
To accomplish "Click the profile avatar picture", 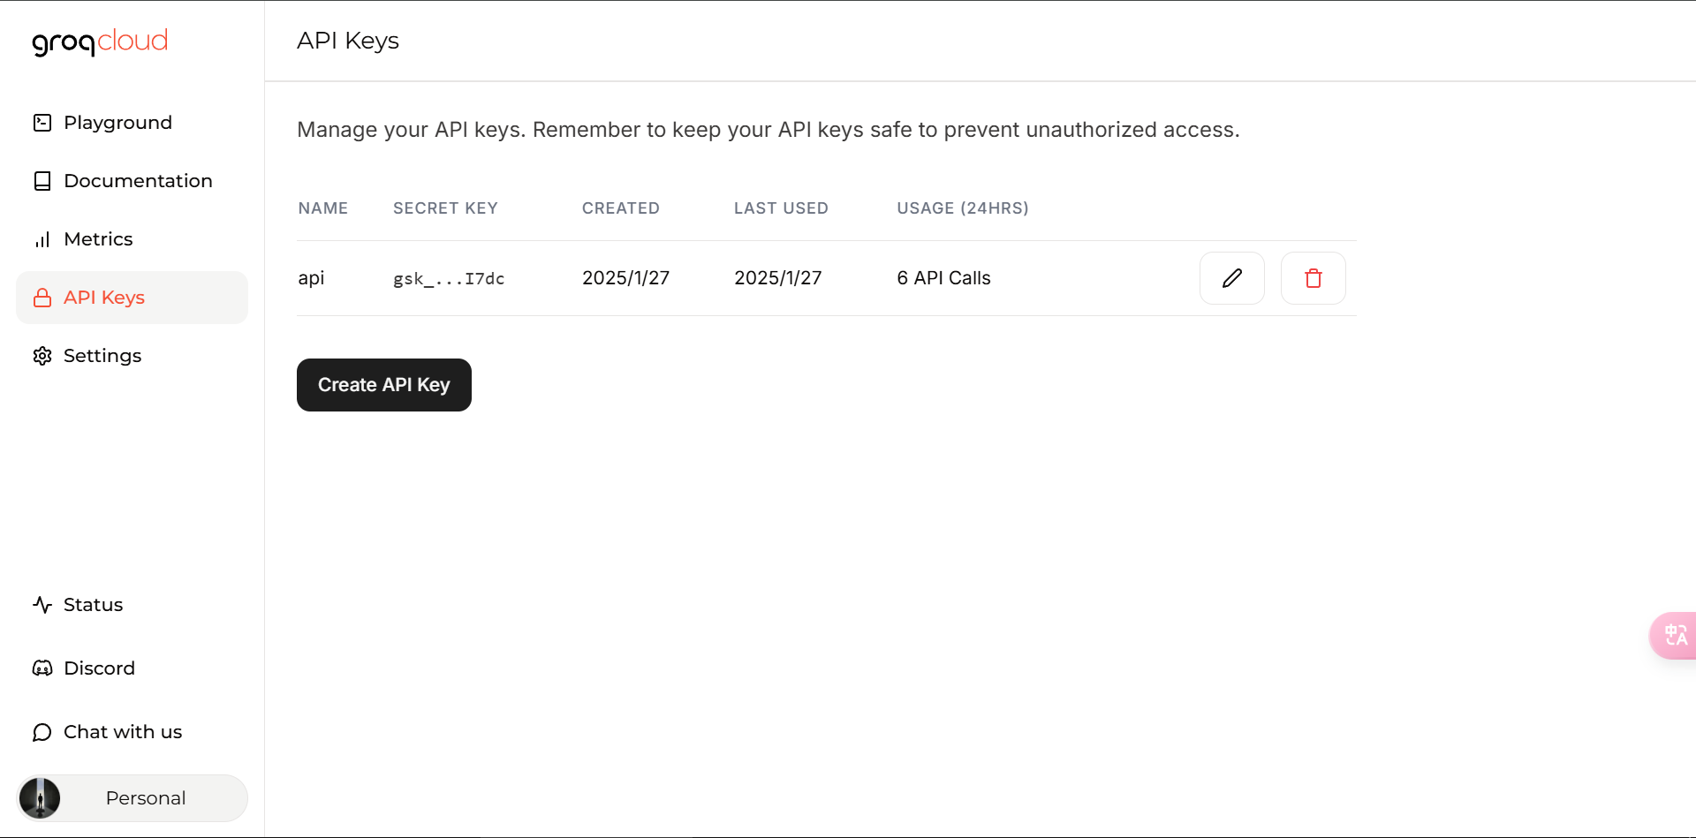I will pyautogui.click(x=40, y=798).
